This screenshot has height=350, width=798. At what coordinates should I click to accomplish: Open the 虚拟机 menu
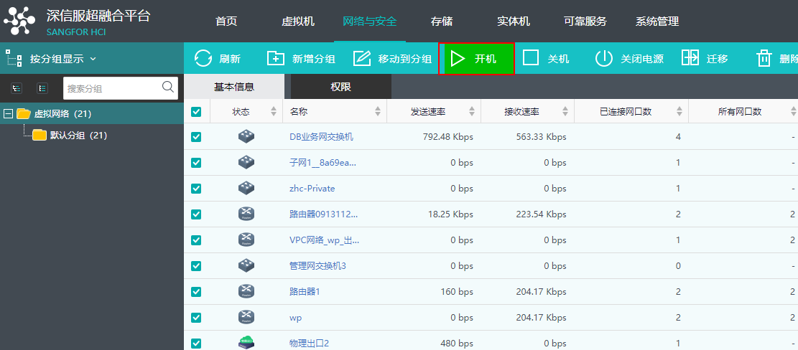(x=297, y=22)
